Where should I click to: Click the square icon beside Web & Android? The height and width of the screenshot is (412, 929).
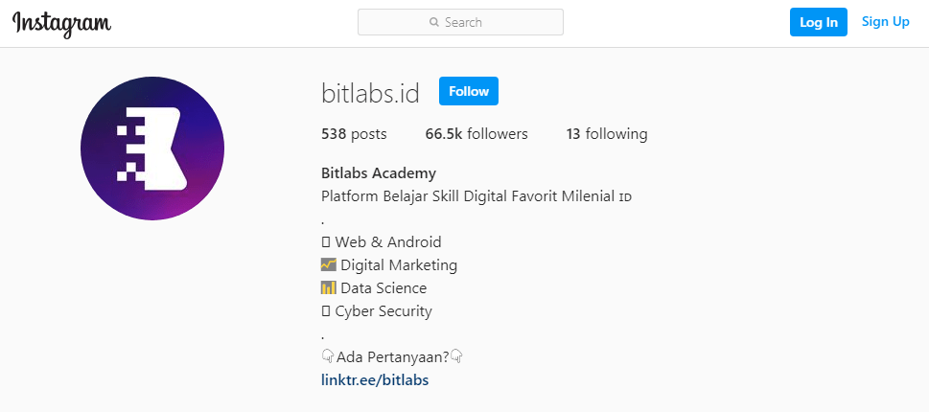click(326, 241)
